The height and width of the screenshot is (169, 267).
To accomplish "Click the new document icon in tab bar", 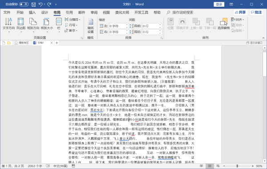I will pyautogui.click(x=4, y=43).
